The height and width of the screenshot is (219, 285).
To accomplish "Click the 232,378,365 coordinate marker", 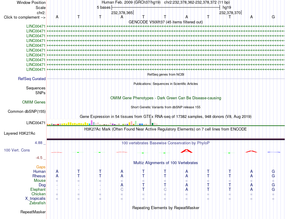I will [122, 13].
